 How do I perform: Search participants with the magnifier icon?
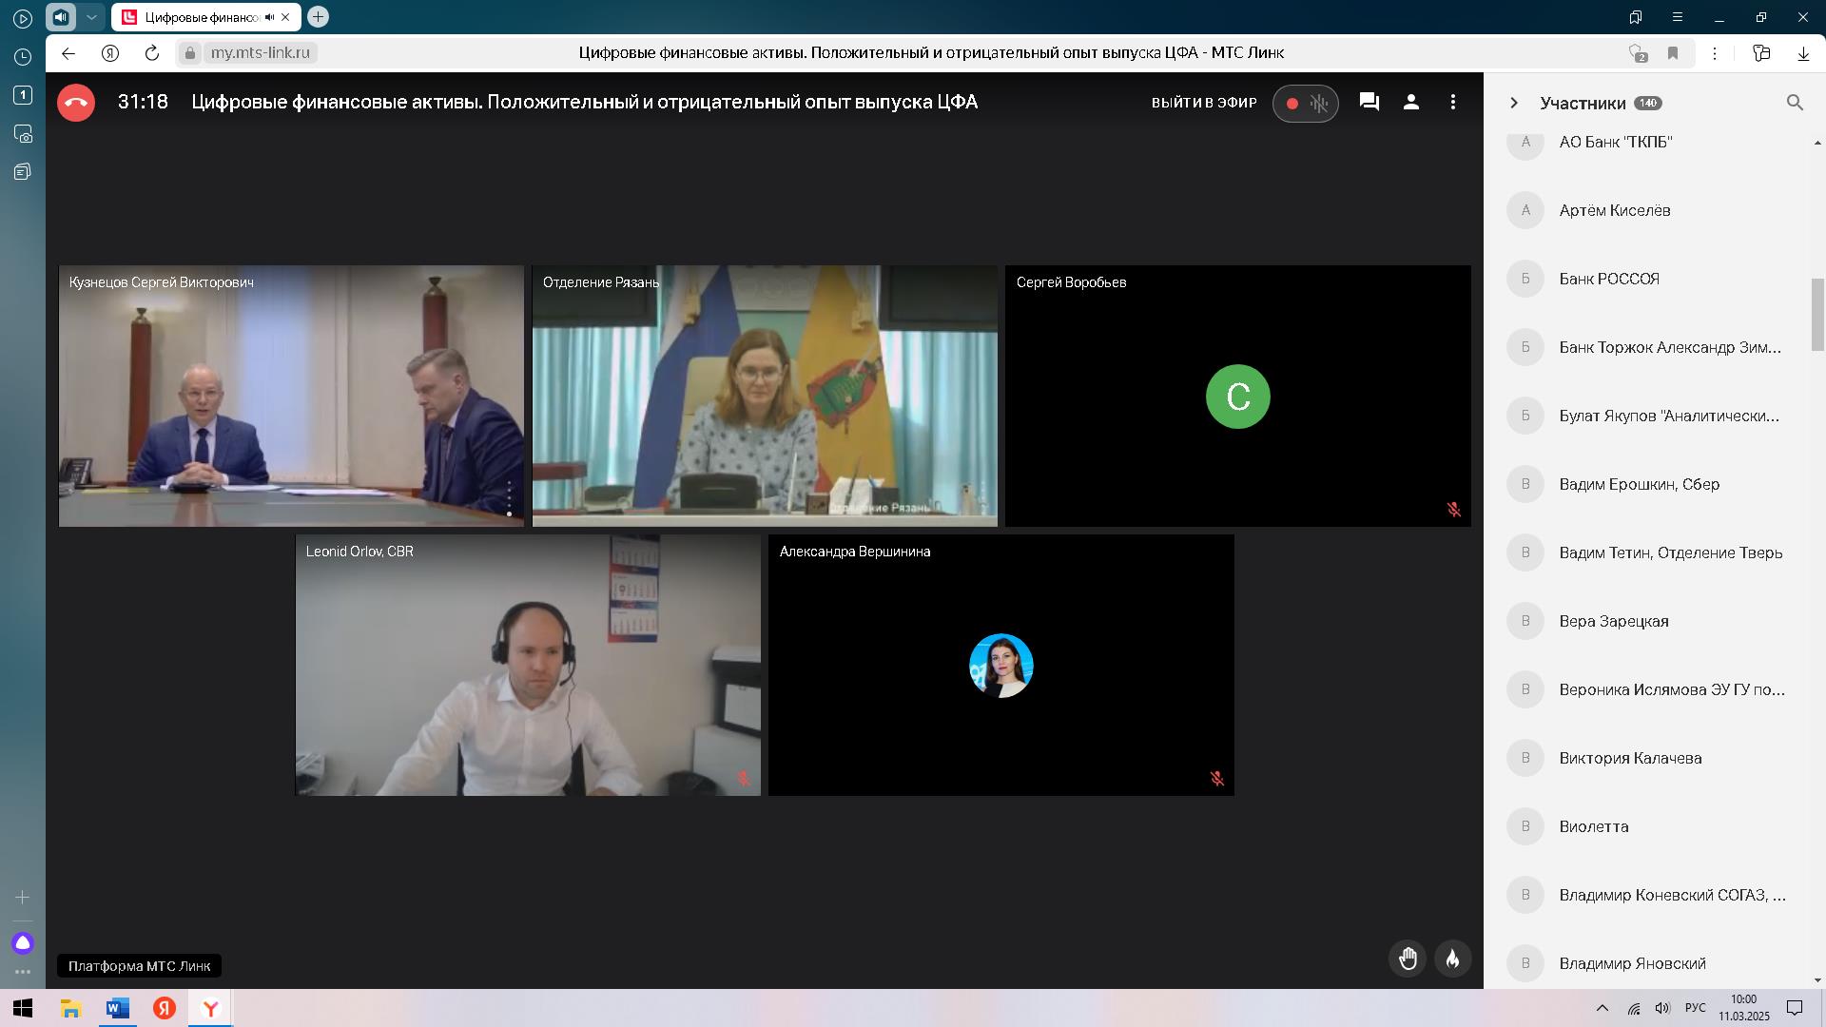point(1795,103)
